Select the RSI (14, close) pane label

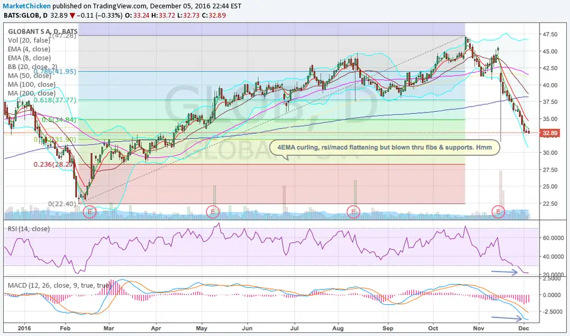(x=29, y=229)
